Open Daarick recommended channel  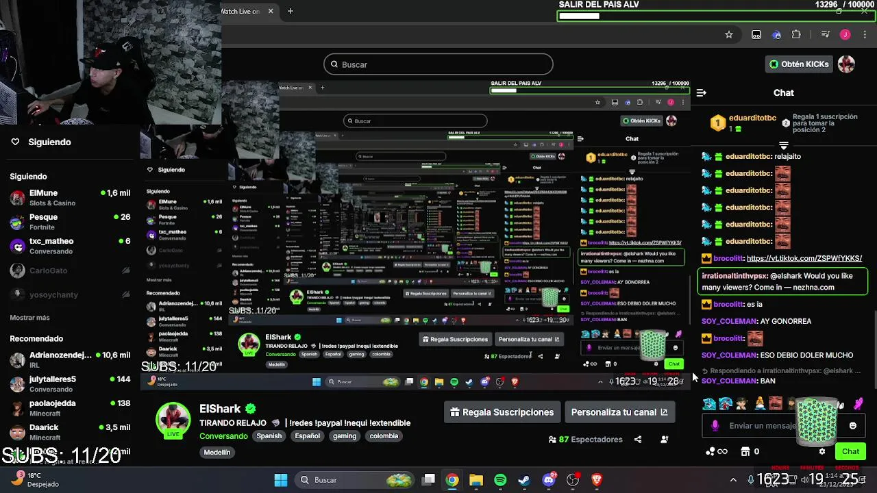70,432
